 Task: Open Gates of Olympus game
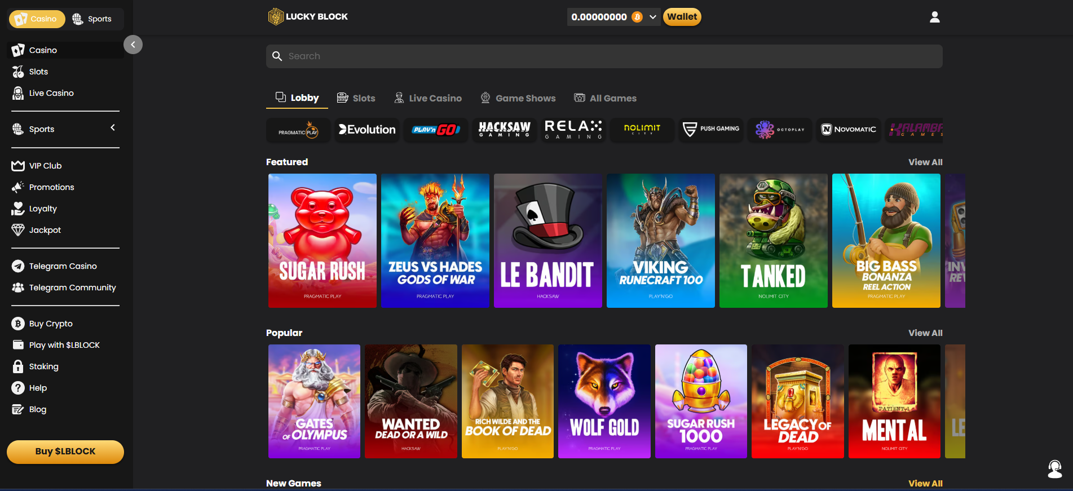[314, 401]
